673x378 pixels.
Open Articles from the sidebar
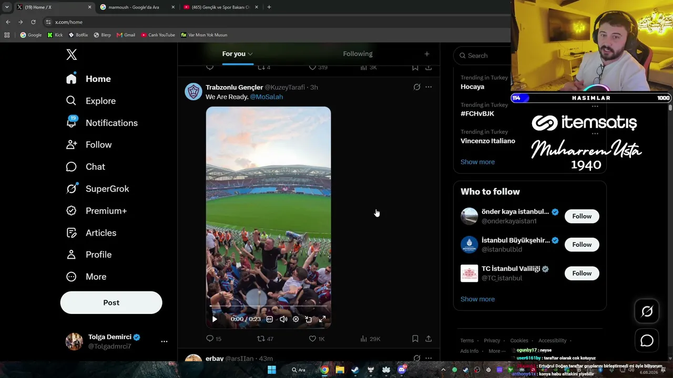click(91, 233)
